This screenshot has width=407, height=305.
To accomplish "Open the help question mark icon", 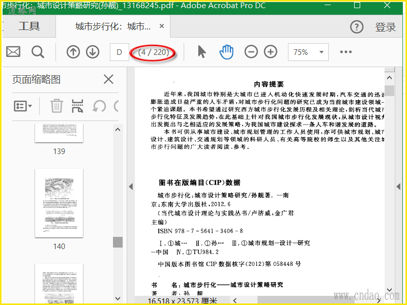I will (x=357, y=27).
